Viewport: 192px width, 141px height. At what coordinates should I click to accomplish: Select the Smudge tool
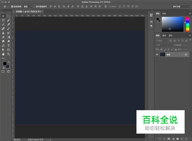coord(3,41)
